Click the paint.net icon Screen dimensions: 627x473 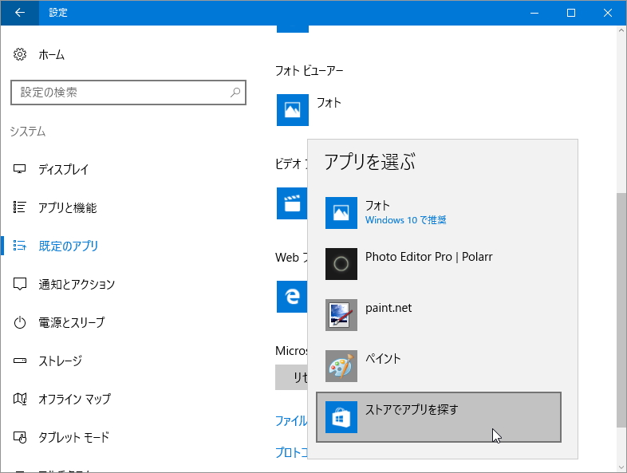pos(341,315)
